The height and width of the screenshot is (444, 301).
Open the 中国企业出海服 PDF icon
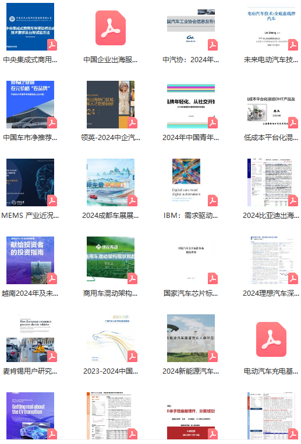coord(111,28)
